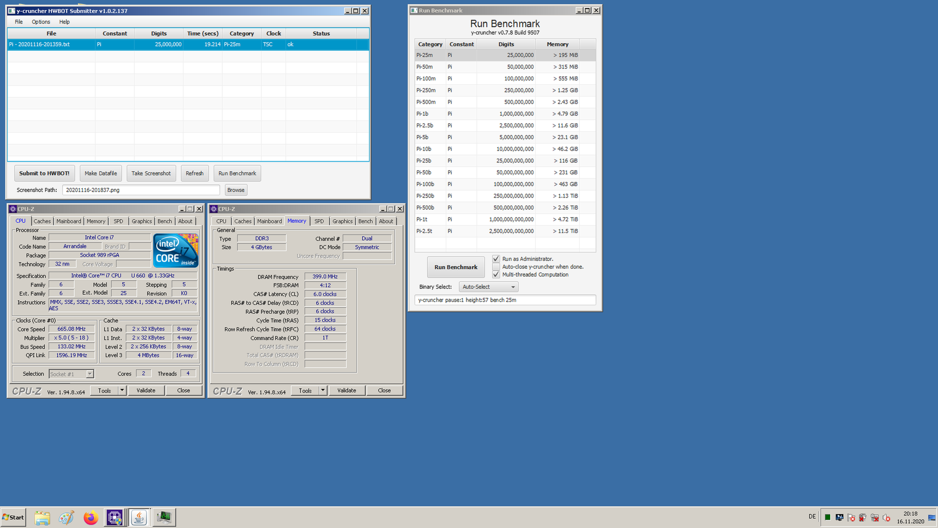Select Pi-2.5t benchmark row
This screenshot has width=938, height=528.
505,231
